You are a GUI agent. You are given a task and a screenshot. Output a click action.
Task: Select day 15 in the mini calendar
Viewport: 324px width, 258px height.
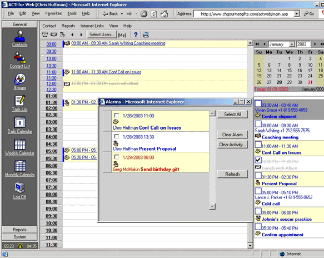[290, 71]
